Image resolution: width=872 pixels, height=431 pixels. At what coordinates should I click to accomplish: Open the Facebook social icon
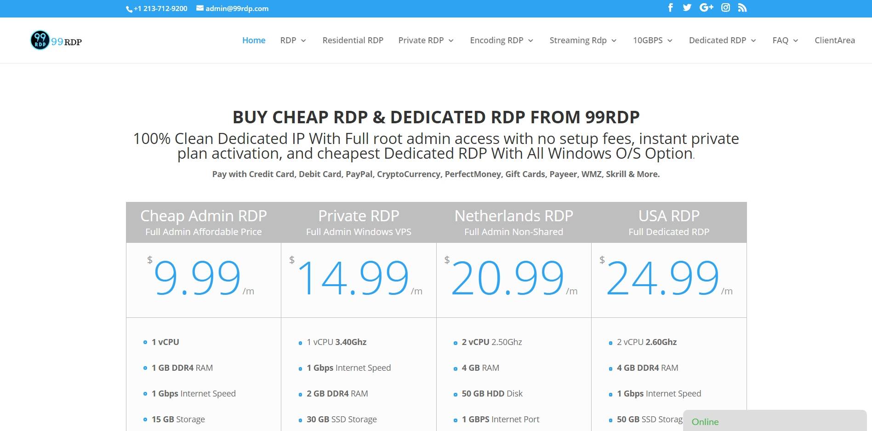(x=671, y=7)
